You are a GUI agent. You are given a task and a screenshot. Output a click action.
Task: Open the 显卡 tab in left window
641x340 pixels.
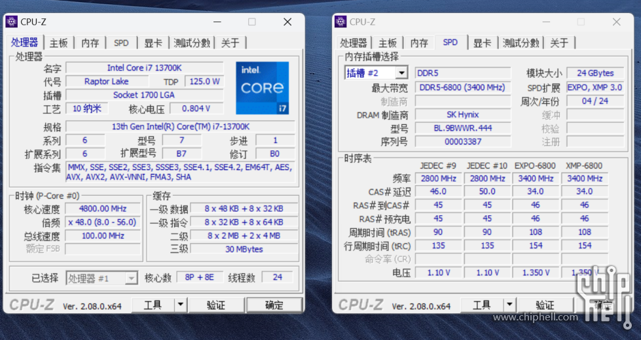tap(153, 43)
